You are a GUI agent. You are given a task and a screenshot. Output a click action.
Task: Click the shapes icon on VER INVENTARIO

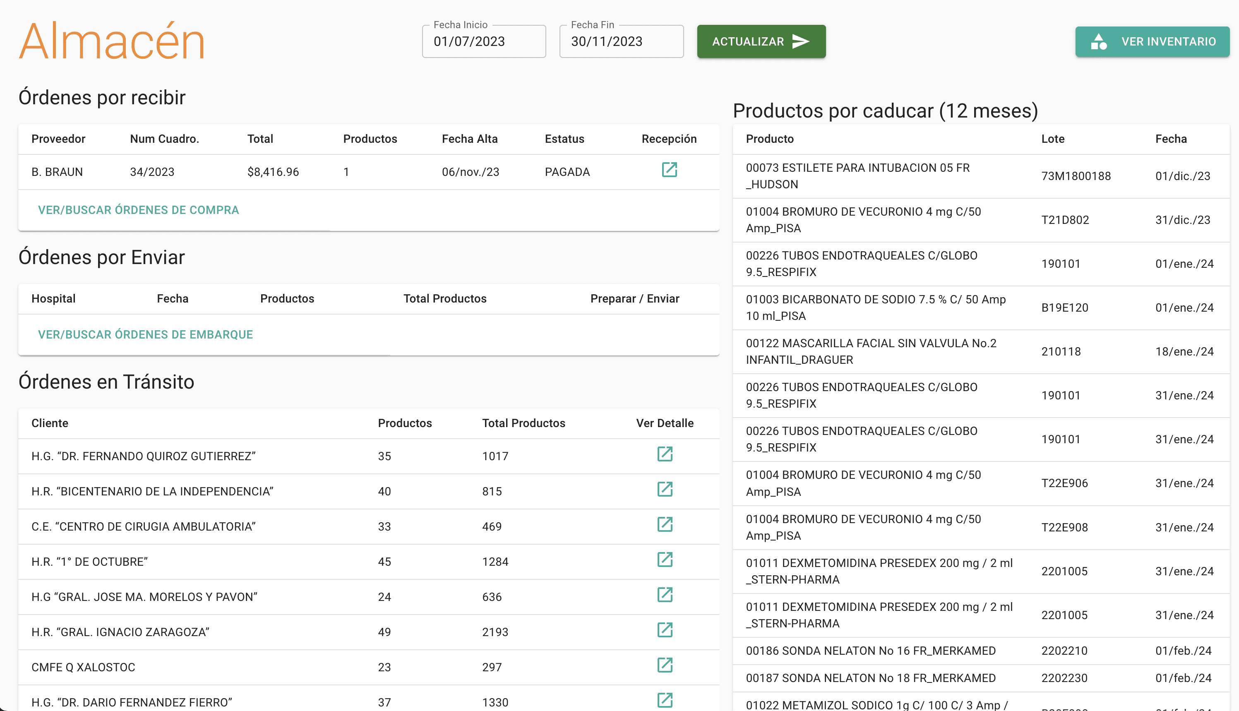(x=1098, y=41)
